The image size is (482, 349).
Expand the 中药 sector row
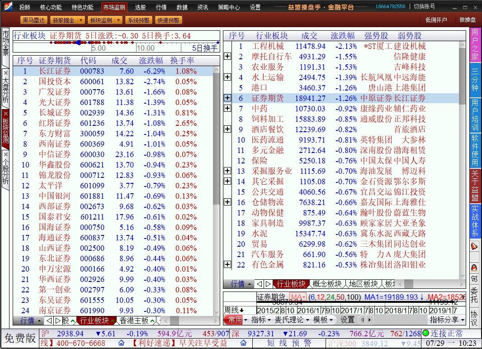pos(227,108)
